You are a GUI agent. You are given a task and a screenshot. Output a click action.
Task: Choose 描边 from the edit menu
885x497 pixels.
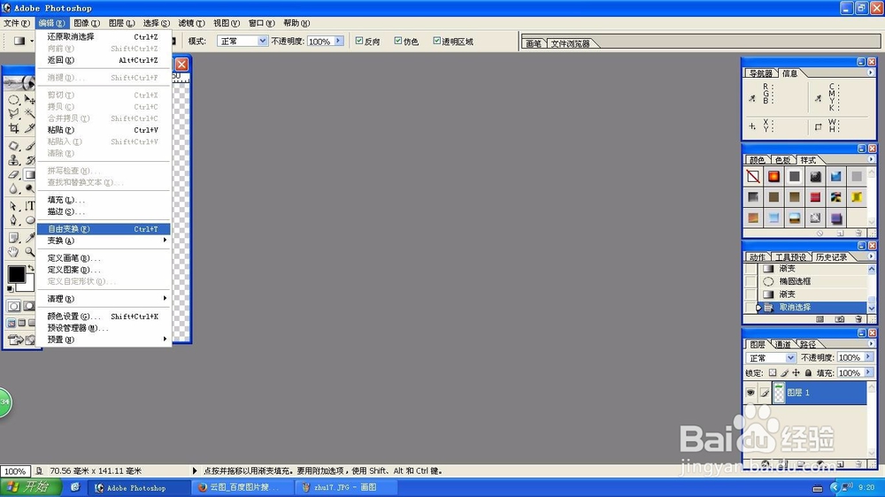coord(104,211)
